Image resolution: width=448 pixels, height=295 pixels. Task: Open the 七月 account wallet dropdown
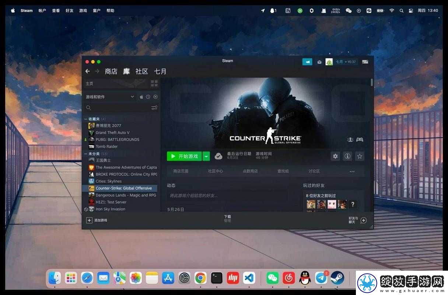click(x=346, y=62)
